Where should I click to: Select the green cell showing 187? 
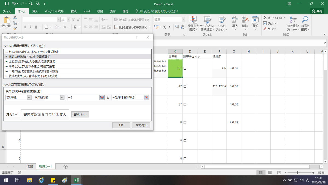(x=175, y=68)
